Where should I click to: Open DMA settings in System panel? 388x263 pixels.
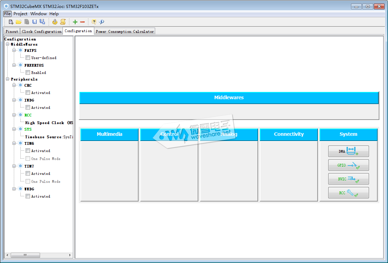[348, 151]
